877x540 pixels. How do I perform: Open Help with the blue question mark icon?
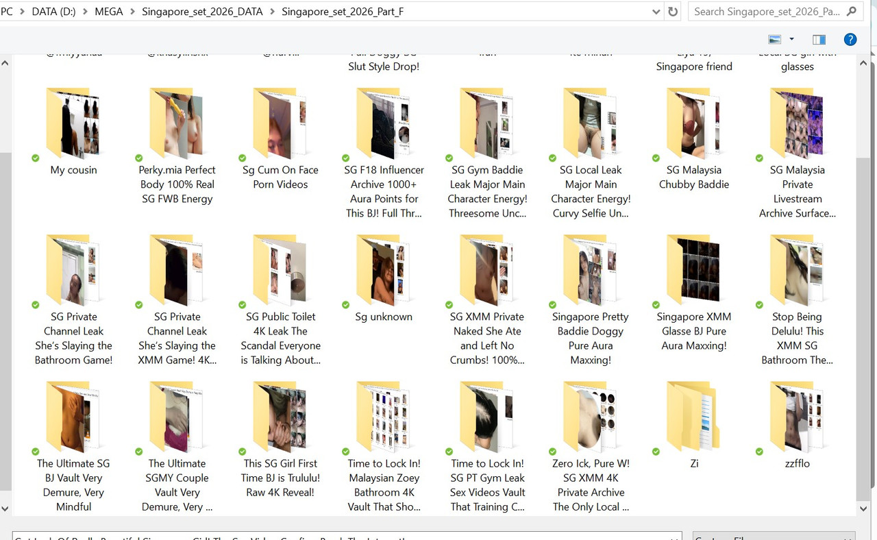[850, 40]
